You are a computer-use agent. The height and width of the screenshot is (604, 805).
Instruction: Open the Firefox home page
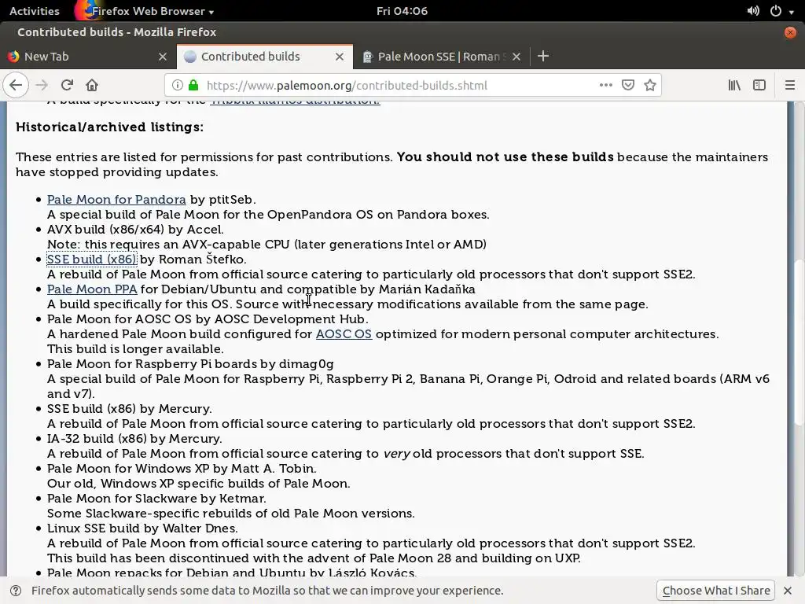point(92,85)
